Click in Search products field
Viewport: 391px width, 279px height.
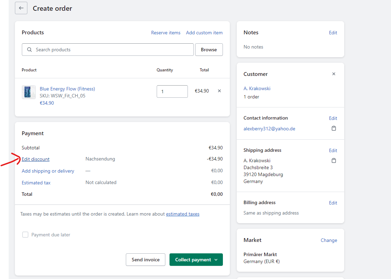pyautogui.click(x=111, y=50)
